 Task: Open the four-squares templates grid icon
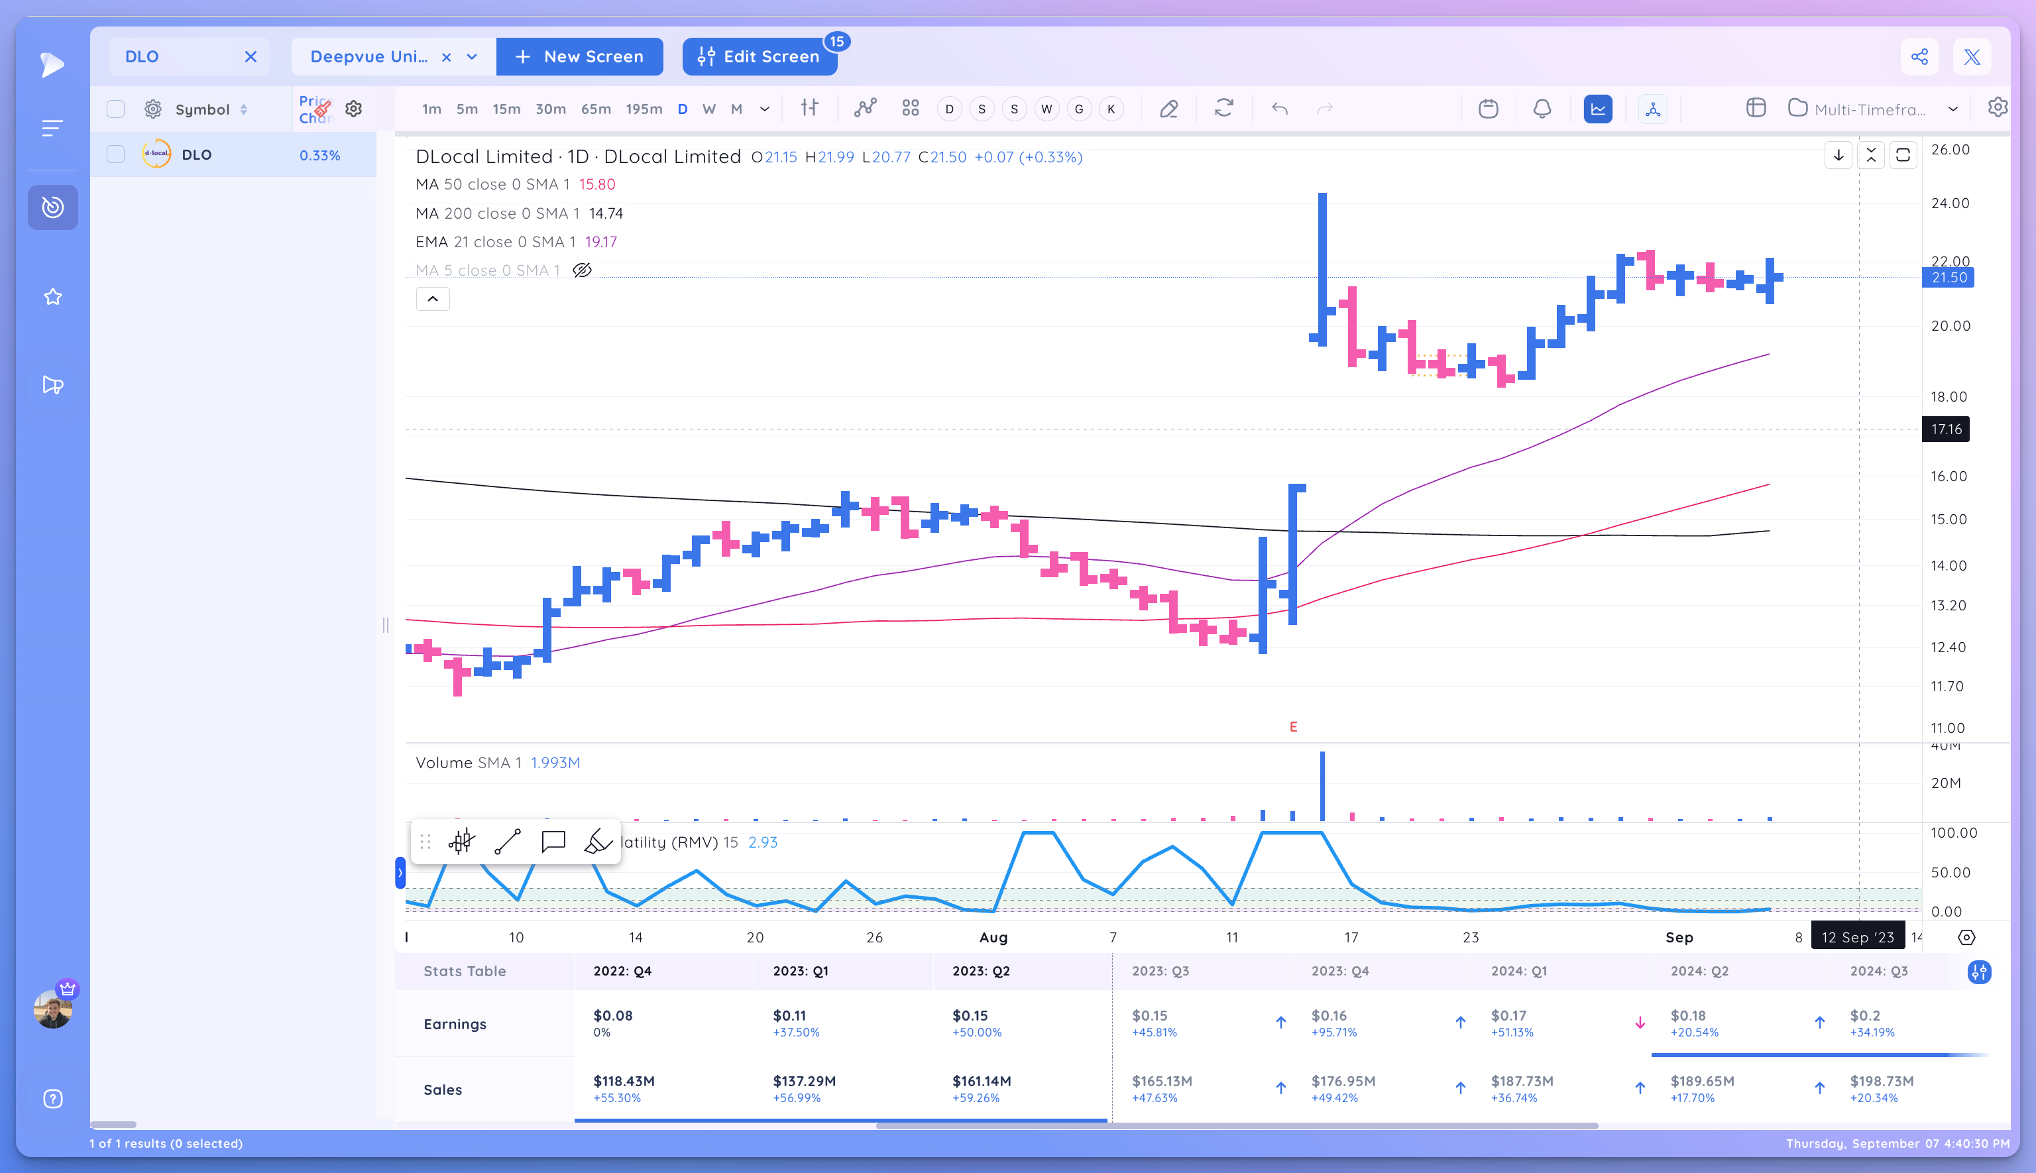(x=911, y=108)
